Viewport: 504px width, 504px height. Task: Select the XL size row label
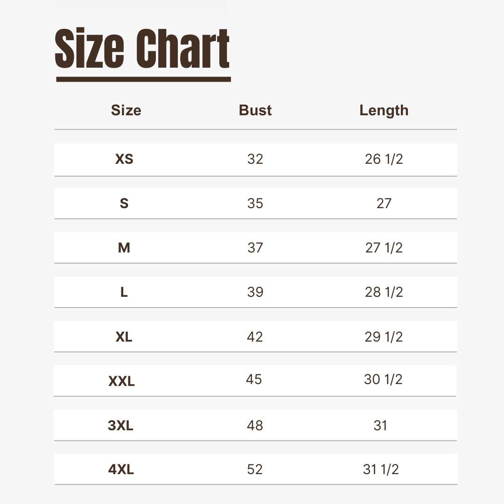(x=124, y=337)
